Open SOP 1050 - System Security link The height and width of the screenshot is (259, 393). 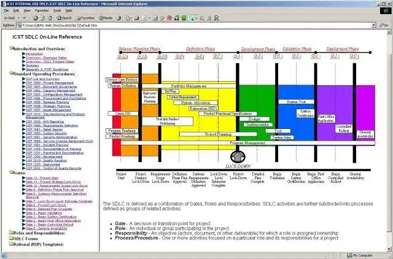(47, 133)
